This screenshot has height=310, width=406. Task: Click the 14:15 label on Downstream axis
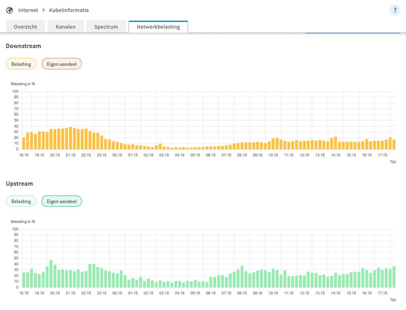(335, 155)
